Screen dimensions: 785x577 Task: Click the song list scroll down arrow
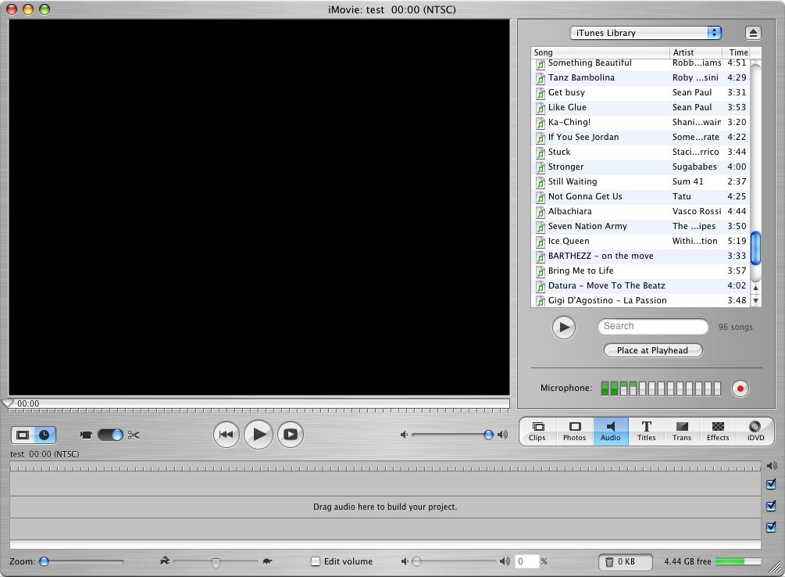click(x=755, y=301)
